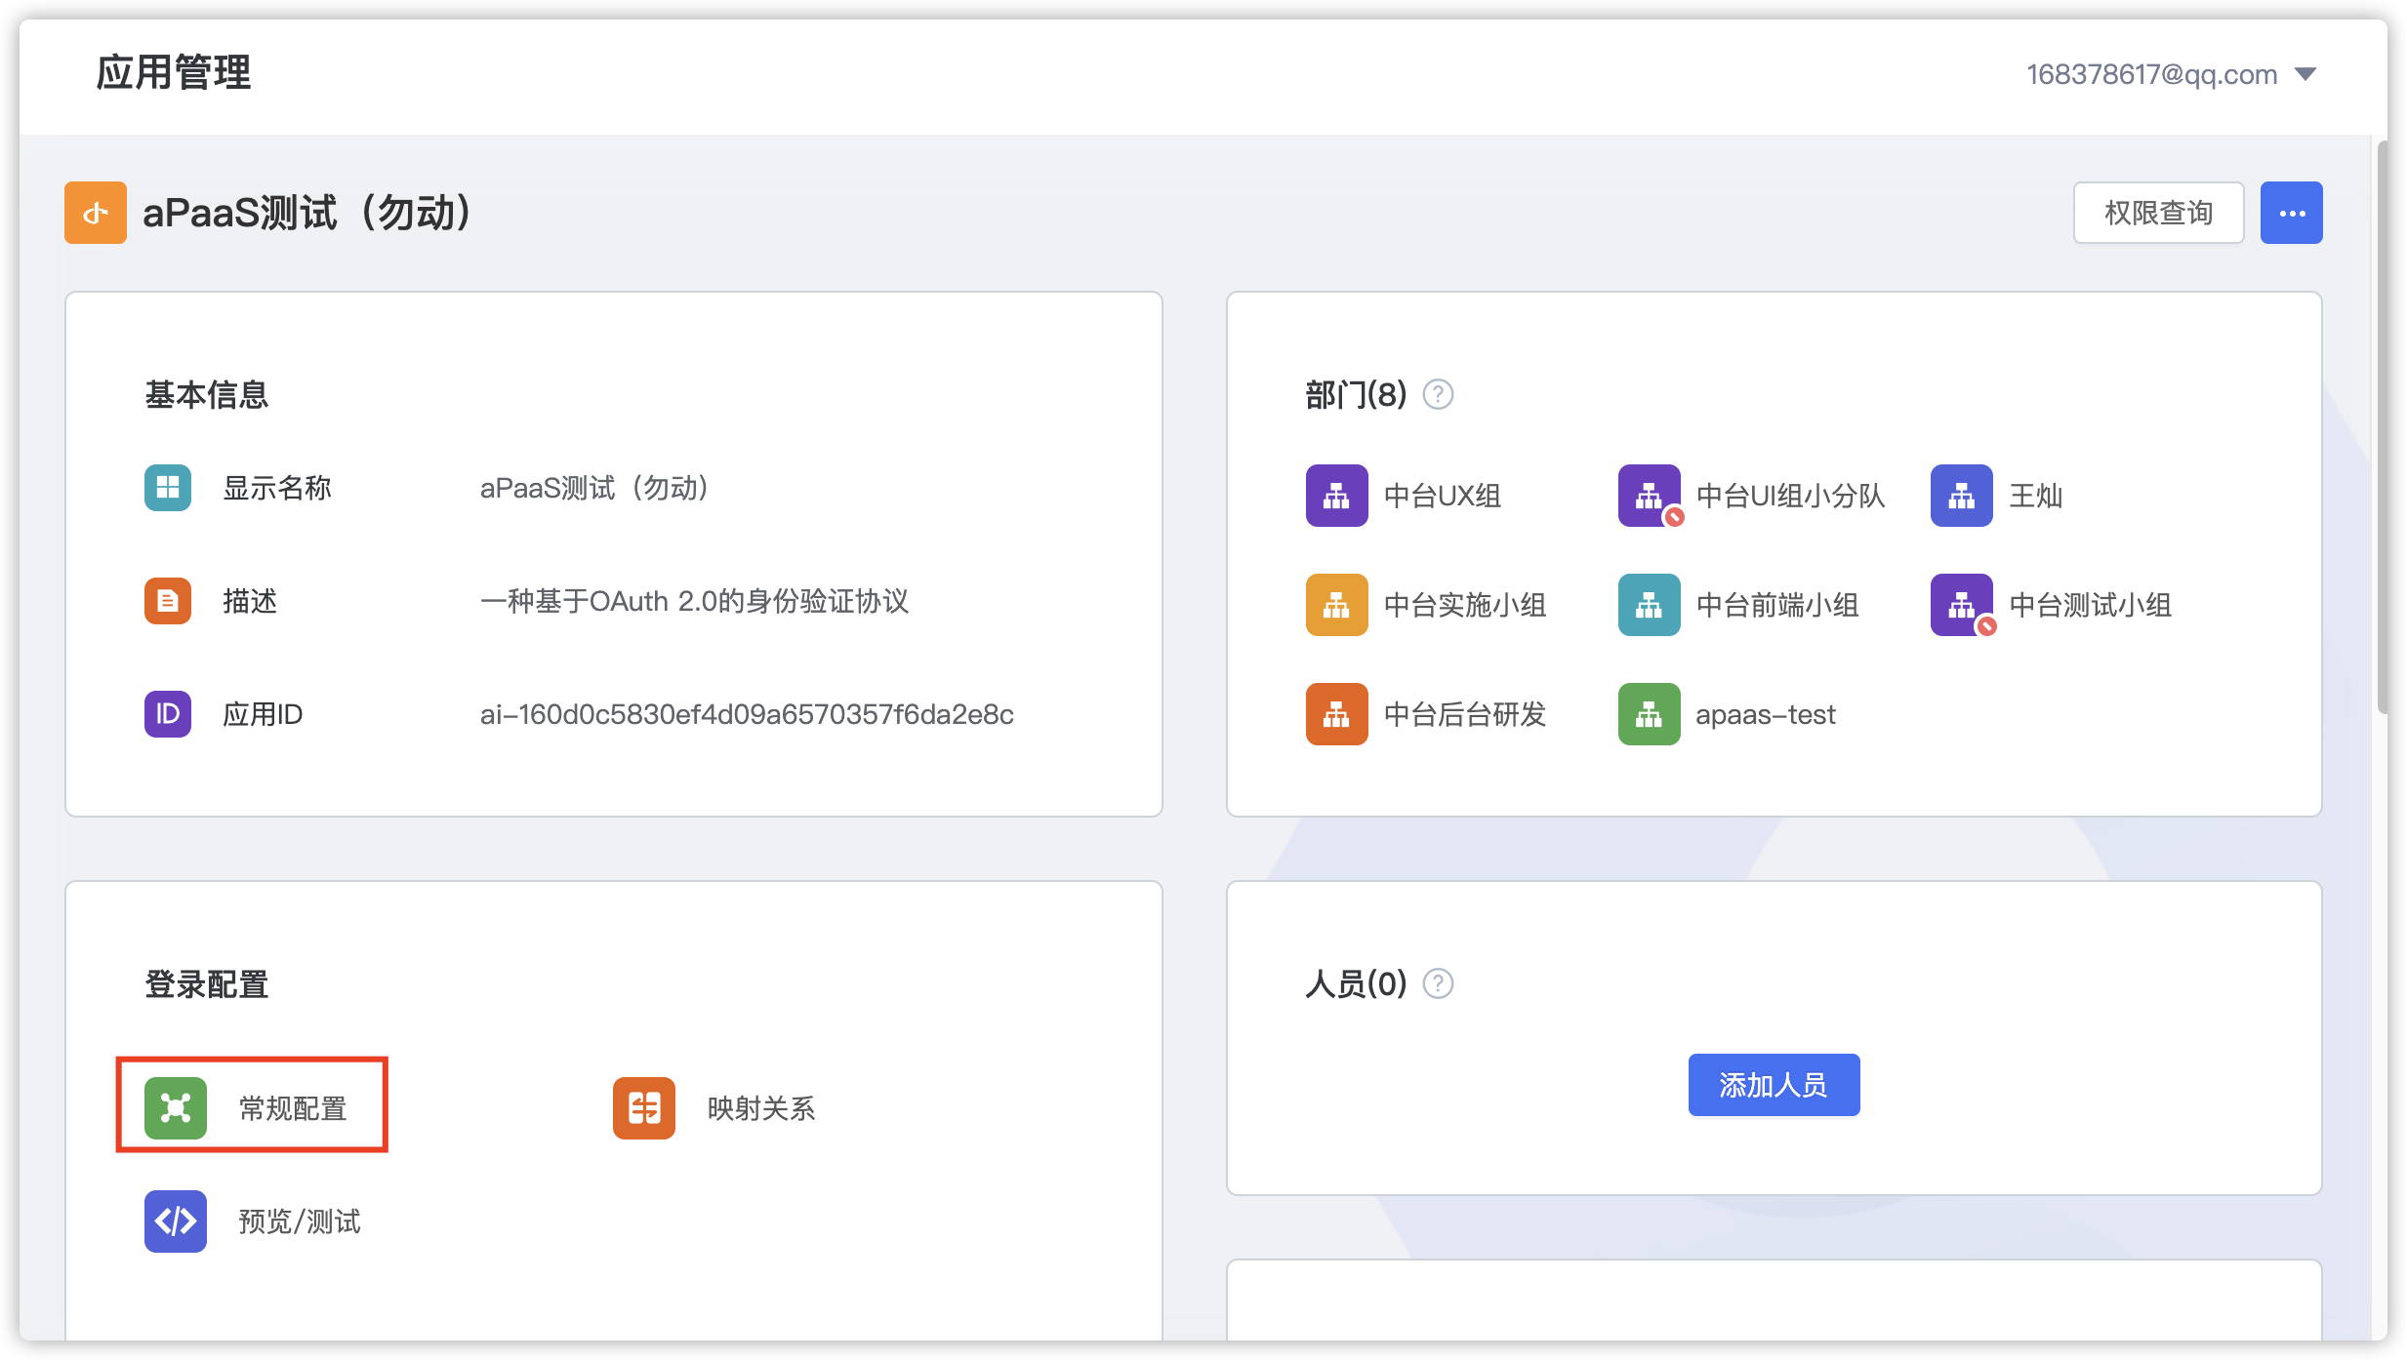Click the 权限查询 button

[2158, 213]
